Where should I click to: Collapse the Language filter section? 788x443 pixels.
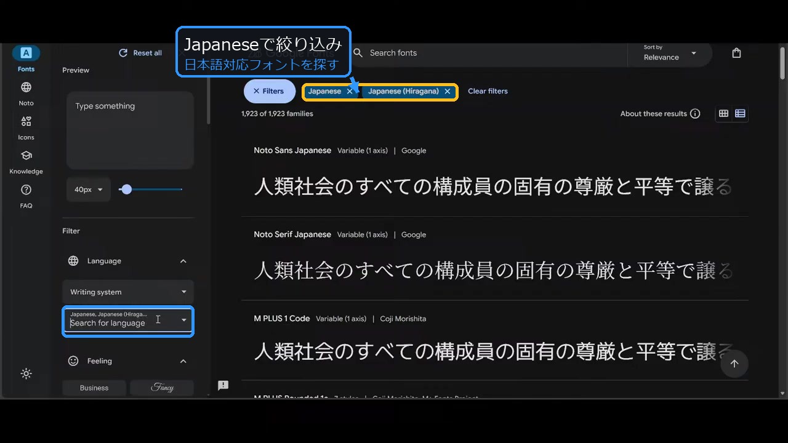click(x=183, y=261)
